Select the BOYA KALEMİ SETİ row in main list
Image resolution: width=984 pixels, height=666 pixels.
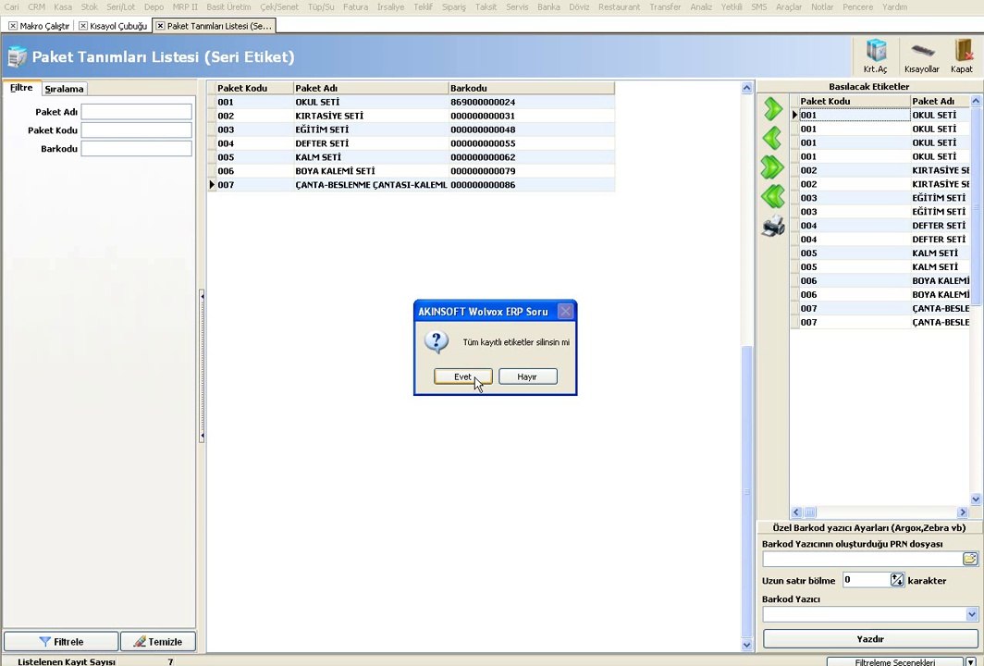(411, 171)
